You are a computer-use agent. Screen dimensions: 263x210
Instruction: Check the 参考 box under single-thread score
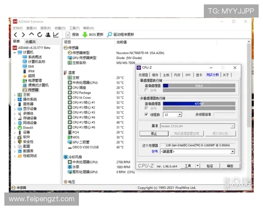click(x=146, y=91)
